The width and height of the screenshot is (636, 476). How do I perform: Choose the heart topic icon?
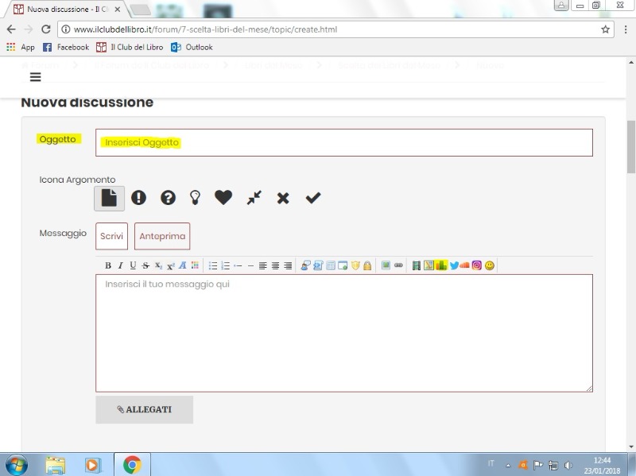(x=223, y=198)
